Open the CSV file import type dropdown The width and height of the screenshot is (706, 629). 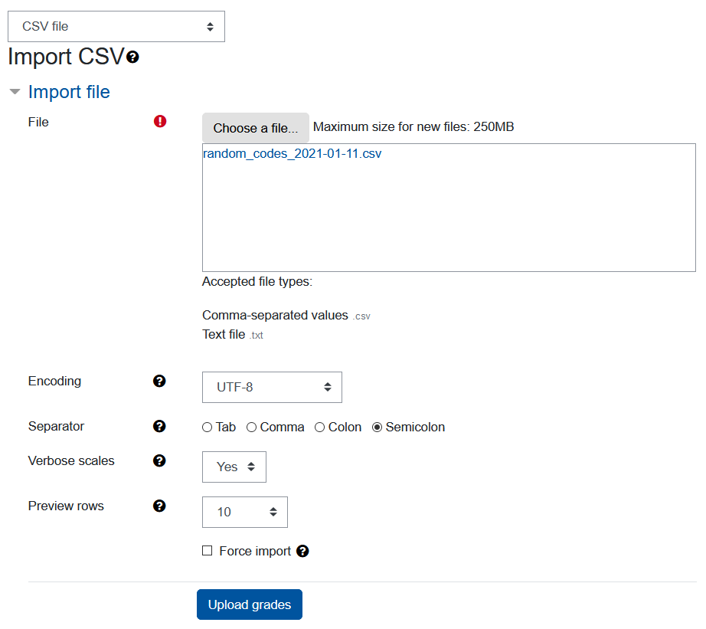[x=116, y=26]
